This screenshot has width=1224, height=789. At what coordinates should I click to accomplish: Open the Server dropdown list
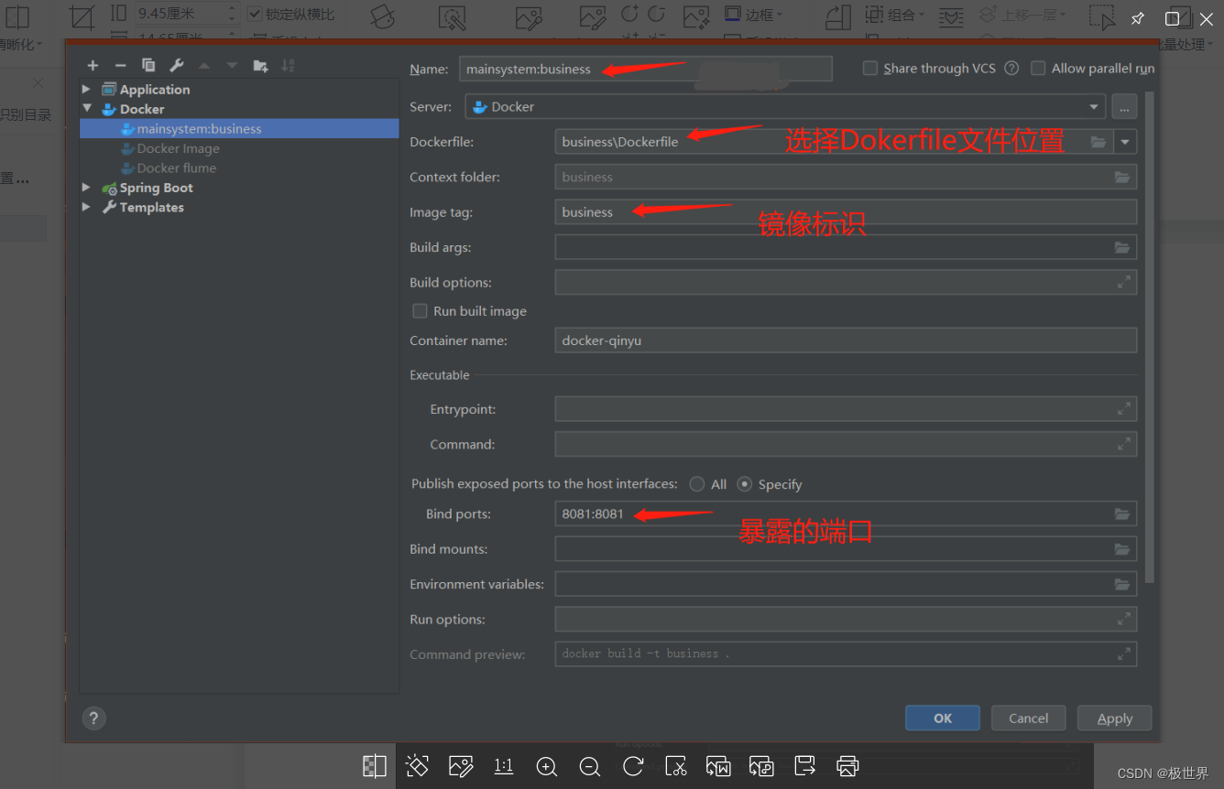pyautogui.click(x=1094, y=107)
